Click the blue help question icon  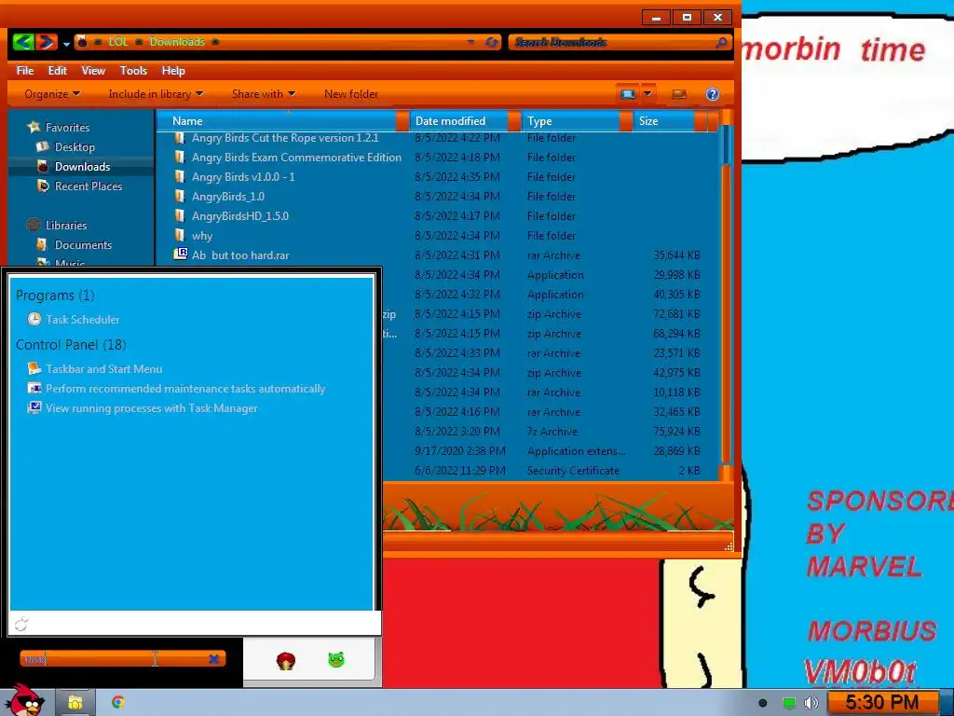click(x=713, y=94)
